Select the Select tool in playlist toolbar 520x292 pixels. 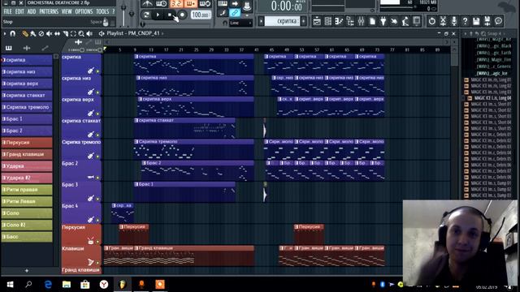(73, 33)
